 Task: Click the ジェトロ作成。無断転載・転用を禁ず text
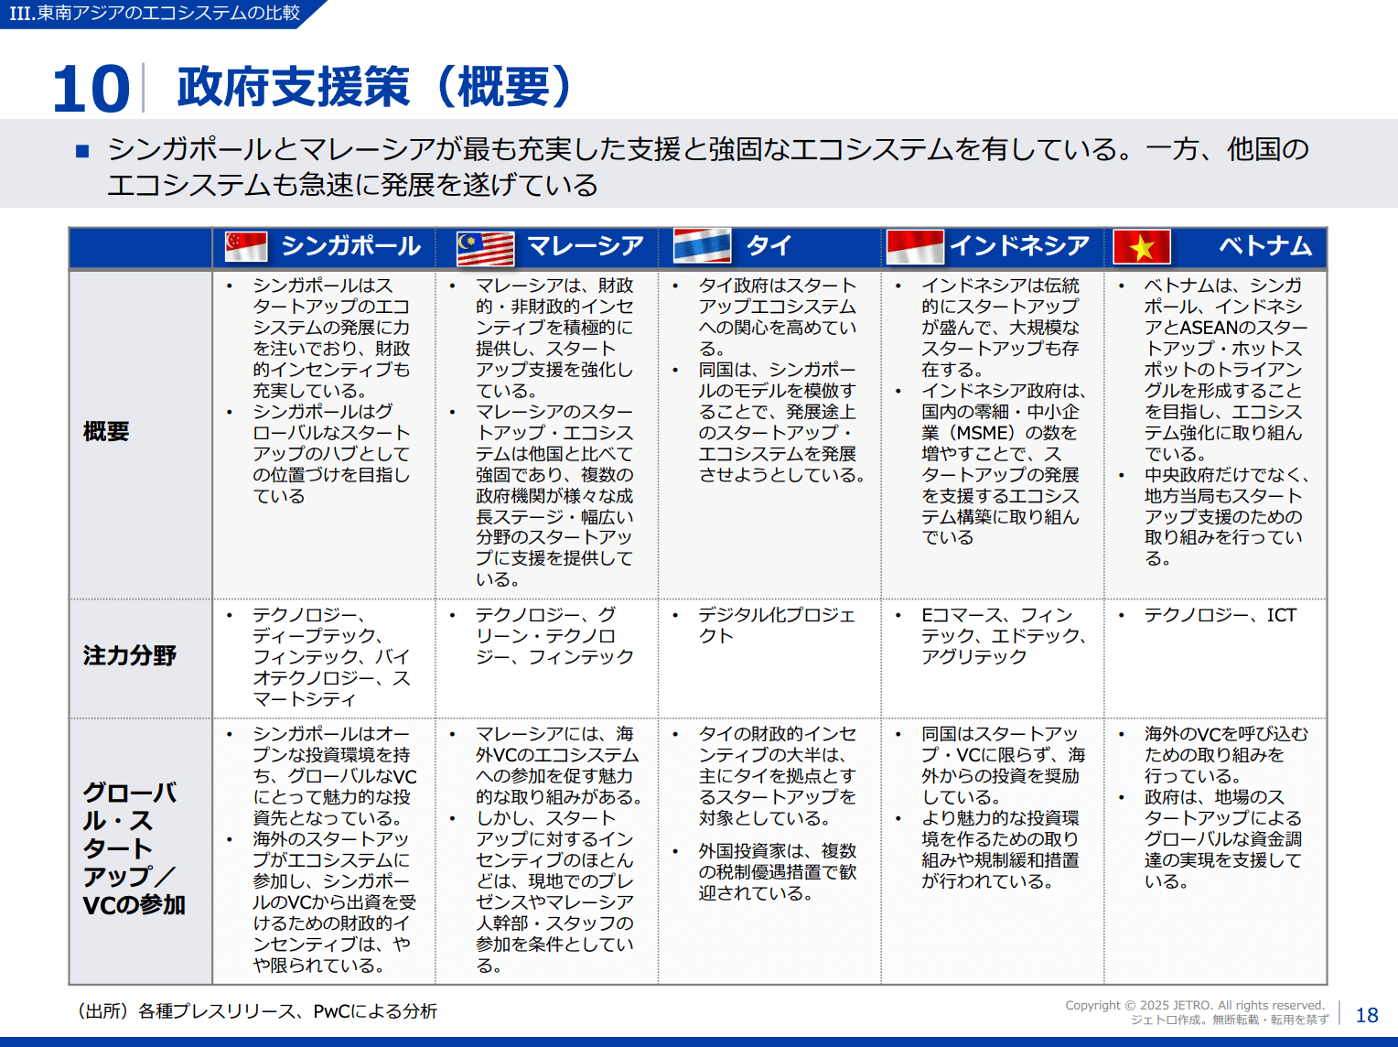coord(1230,1020)
